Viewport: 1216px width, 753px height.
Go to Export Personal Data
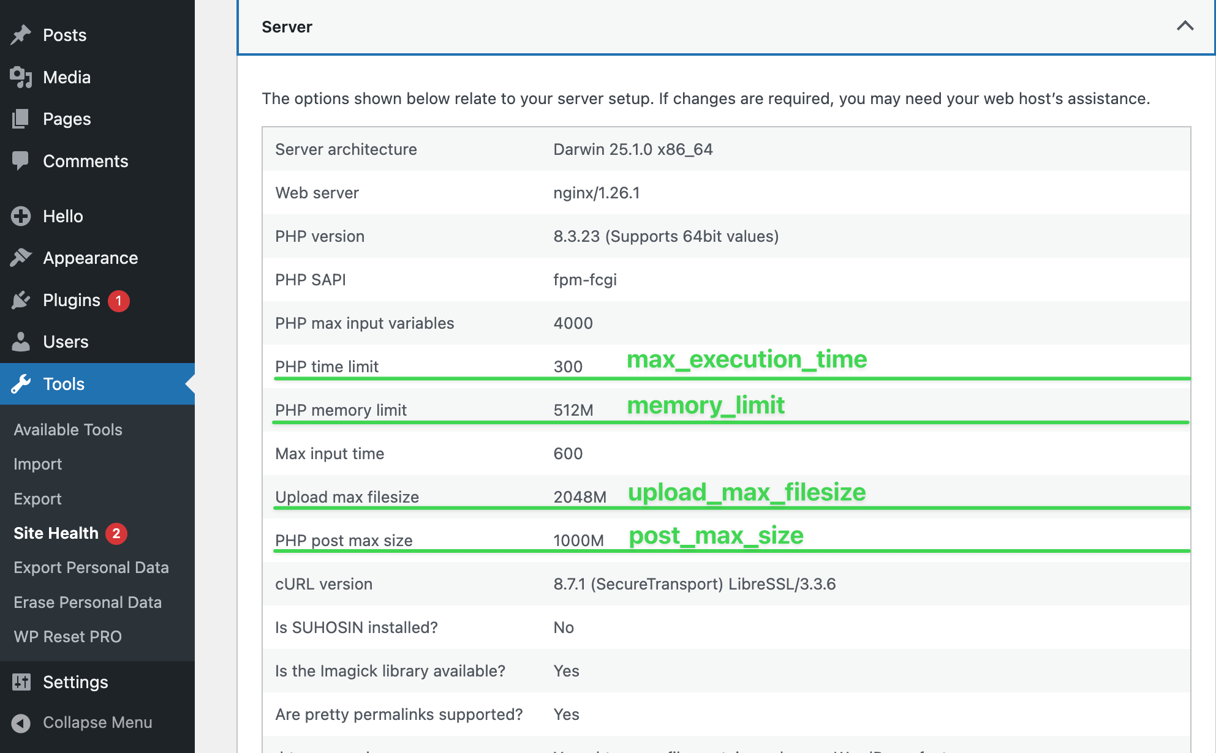[x=91, y=568]
